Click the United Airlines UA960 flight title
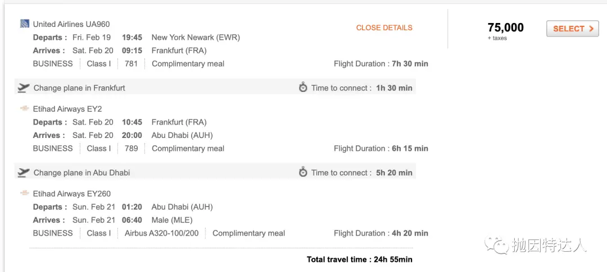Image resolution: width=607 pixels, height=272 pixels. pos(71,24)
